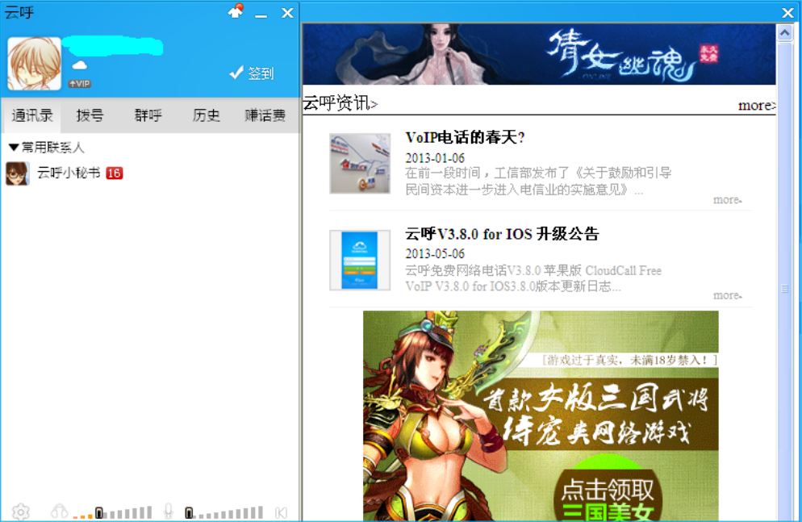Open the VoIP电话的春天 article thumbnail
The image size is (802, 522).
pyautogui.click(x=359, y=164)
